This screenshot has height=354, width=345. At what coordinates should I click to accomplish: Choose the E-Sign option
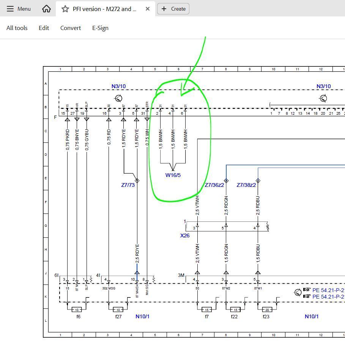(x=100, y=28)
